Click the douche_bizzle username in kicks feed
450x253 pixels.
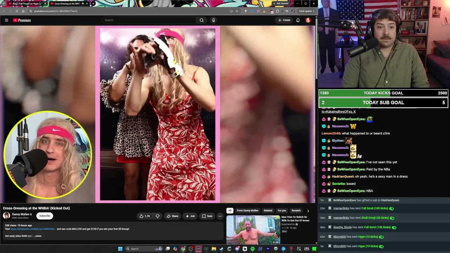click(342, 227)
